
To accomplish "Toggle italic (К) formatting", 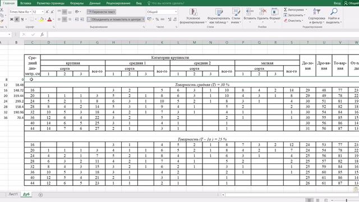I will click(x=17, y=20).
